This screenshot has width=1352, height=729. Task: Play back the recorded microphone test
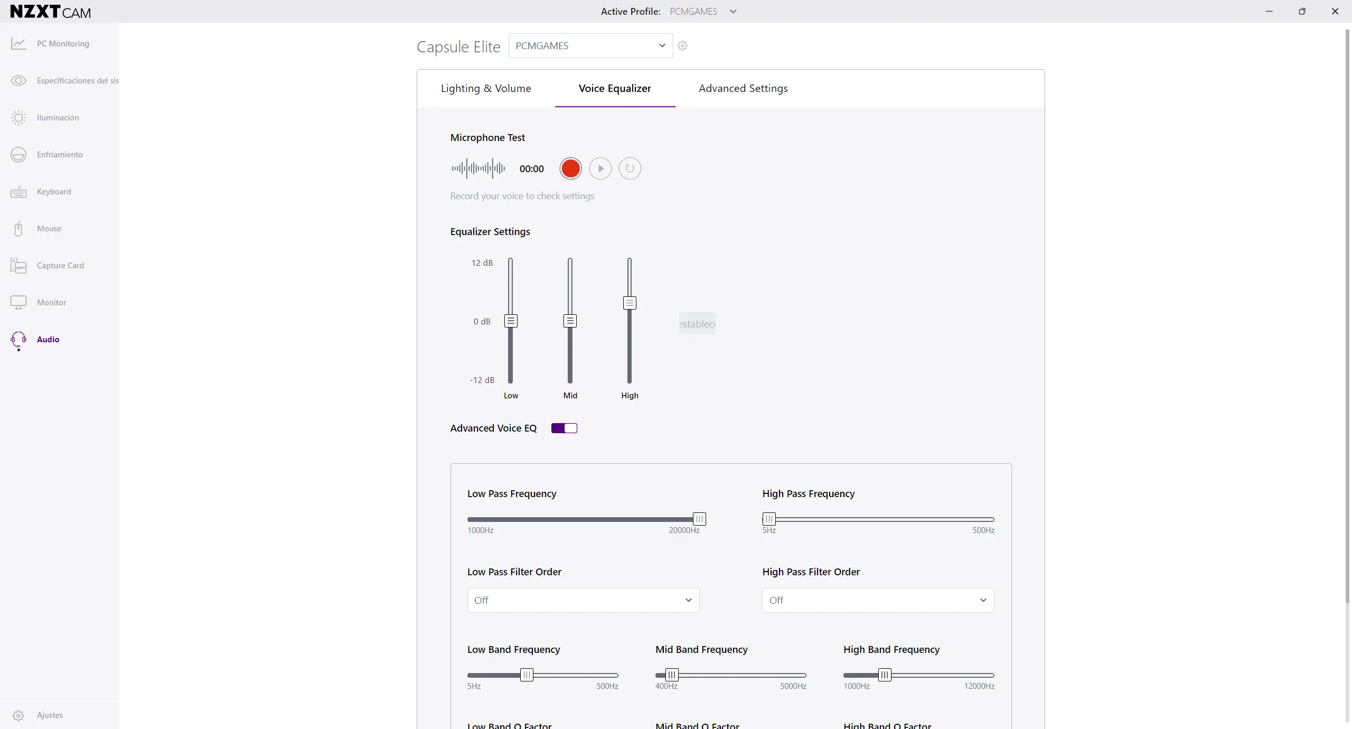point(600,169)
